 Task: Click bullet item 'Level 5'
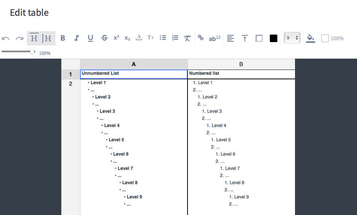click(x=116, y=140)
